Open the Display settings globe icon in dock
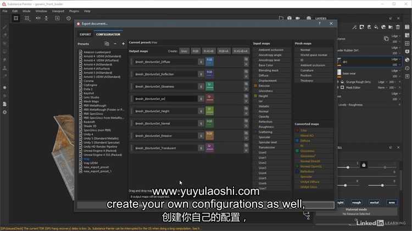Screen dimensions: 412x231 pyautogui.click(x=407, y=60)
